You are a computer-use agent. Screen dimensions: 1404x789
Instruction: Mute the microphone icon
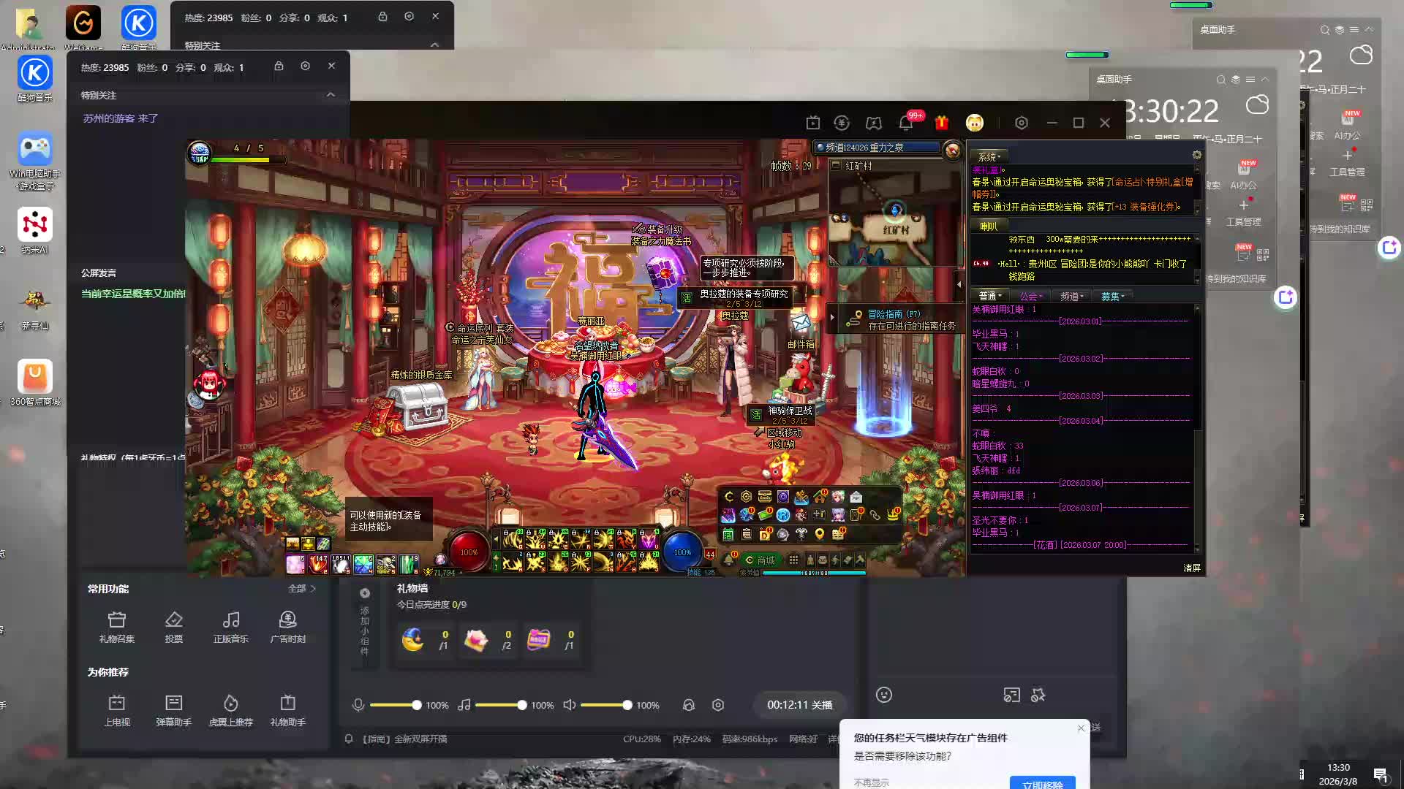pyautogui.click(x=358, y=705)
